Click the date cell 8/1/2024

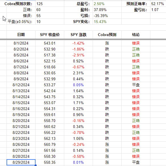(x=21, y=43)
